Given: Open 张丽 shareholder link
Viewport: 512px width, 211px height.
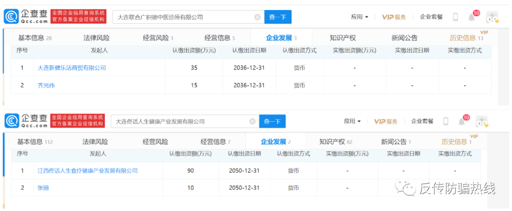Looking at the screenshot, I should point(43,188).
